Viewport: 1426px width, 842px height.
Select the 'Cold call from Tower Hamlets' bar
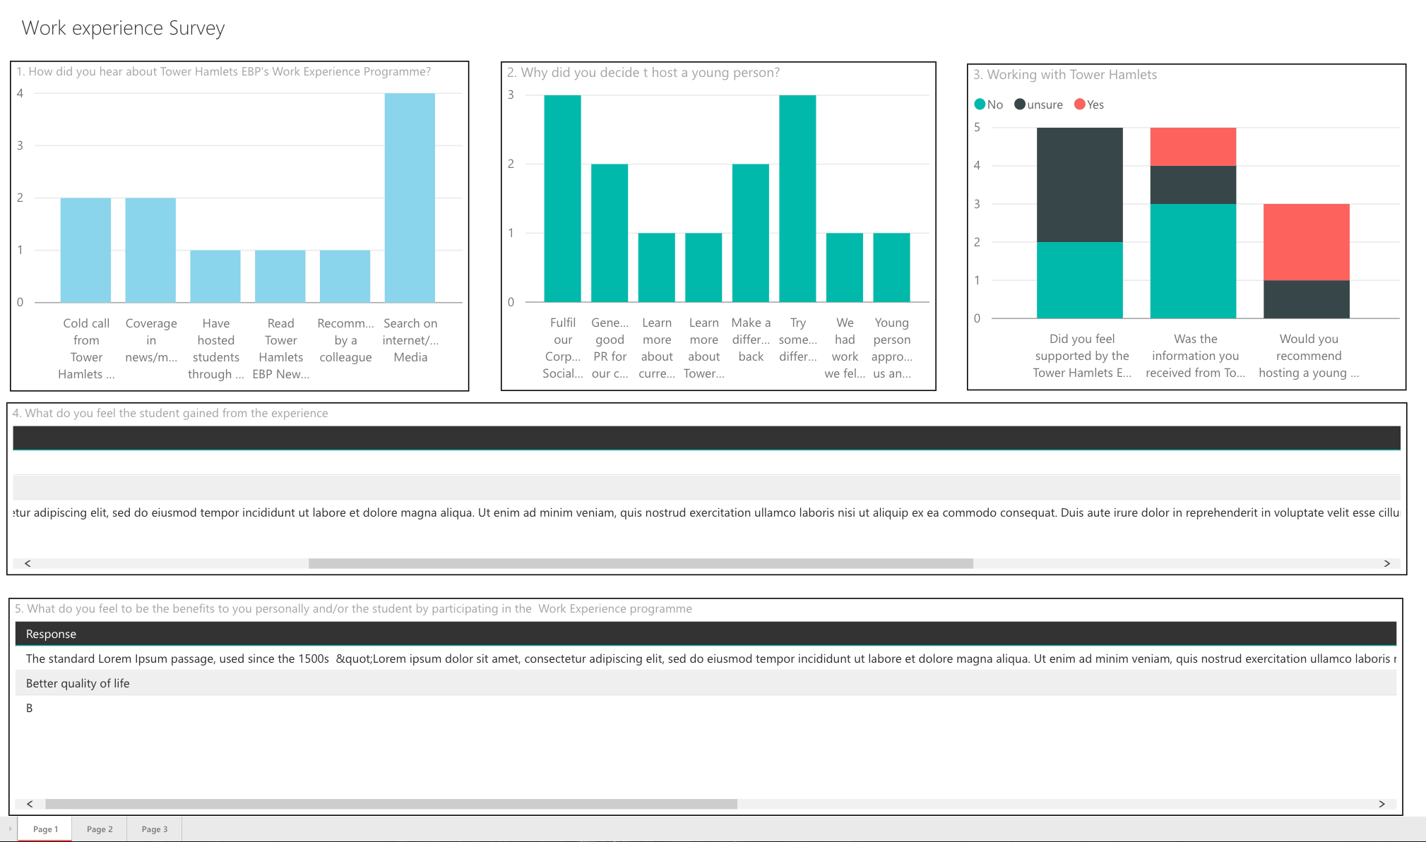85,250
